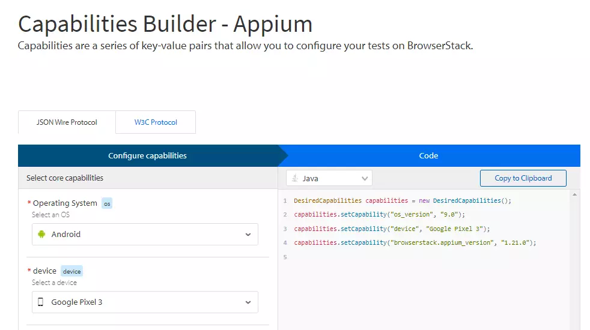The height and width of the screenshot is (330, 590).
Task: Switch to the W3C Protocol tab
Action: (156, 122)
